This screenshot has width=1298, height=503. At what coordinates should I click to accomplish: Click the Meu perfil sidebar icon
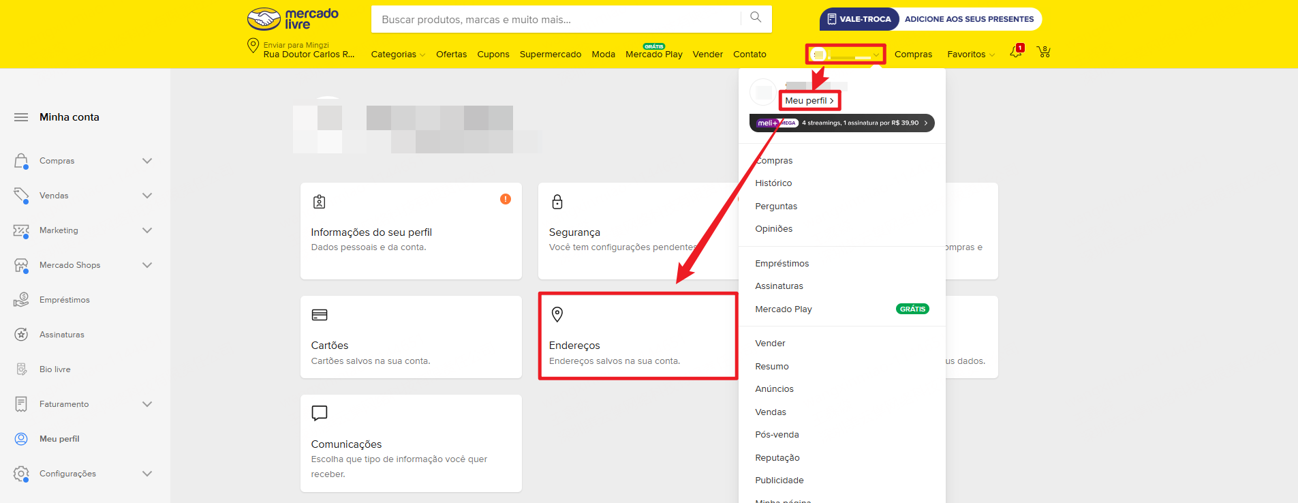(22, 439)
